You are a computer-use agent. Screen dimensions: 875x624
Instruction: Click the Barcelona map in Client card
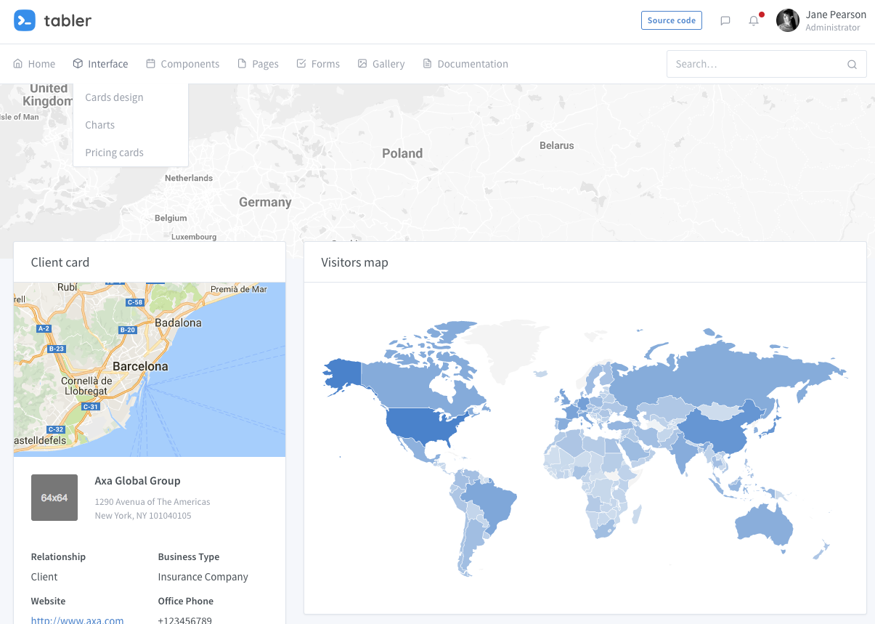(x=150, y=370)
